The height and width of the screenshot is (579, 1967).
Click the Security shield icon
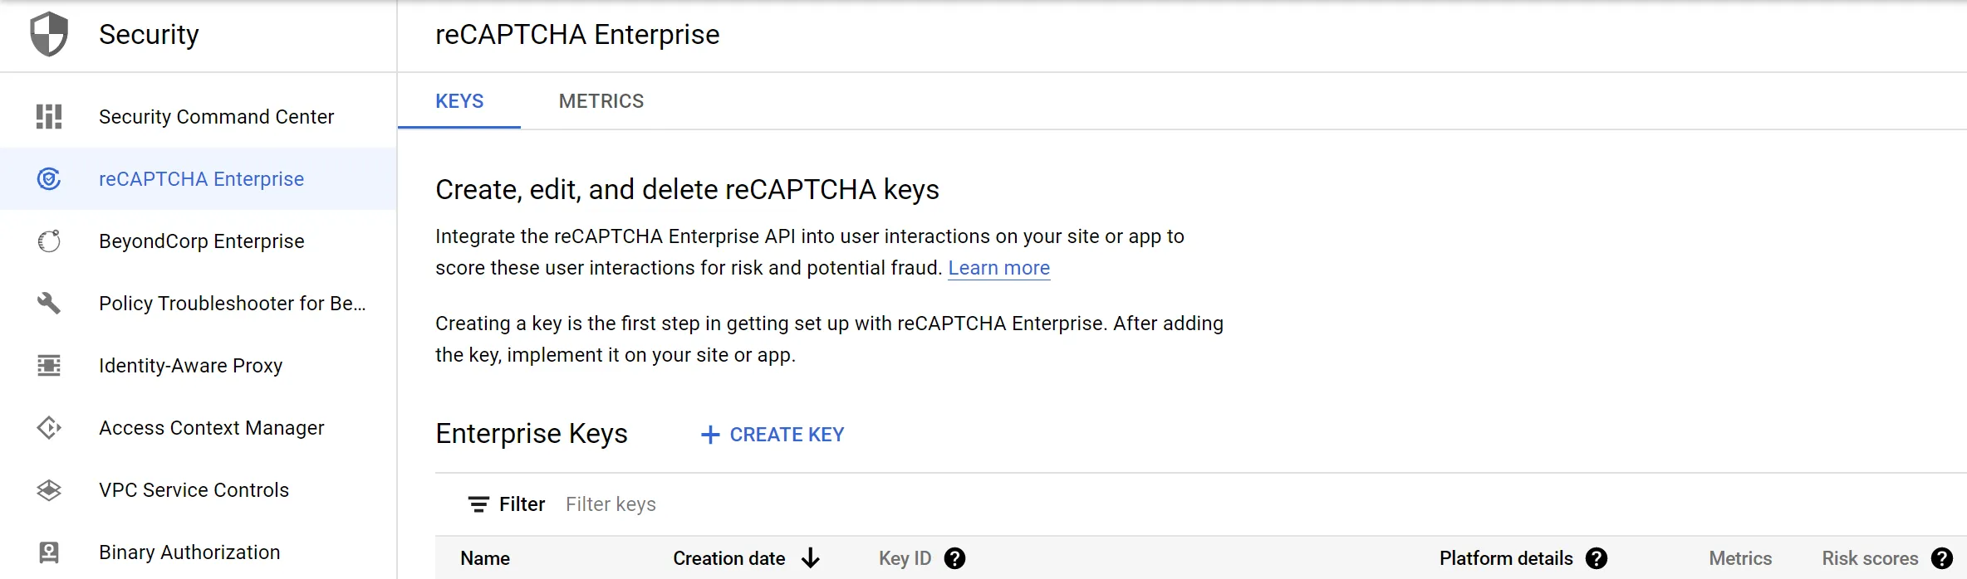coord(49,34)
